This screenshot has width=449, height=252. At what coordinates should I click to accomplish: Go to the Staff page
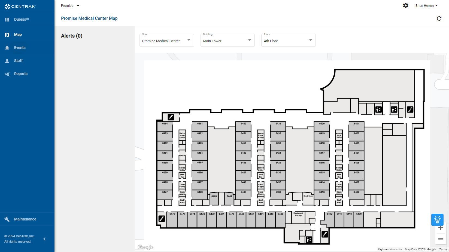[27, 61]
